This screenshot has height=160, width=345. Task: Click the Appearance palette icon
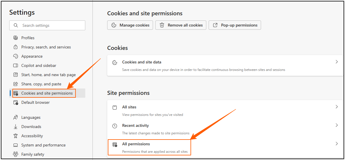15,56
